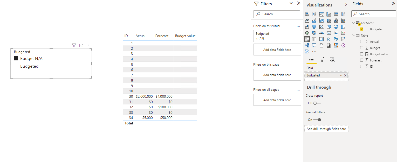Viewport: 397px width, 162px height.
Task: Select the line chart visual
Action: (x=307, y=20)
